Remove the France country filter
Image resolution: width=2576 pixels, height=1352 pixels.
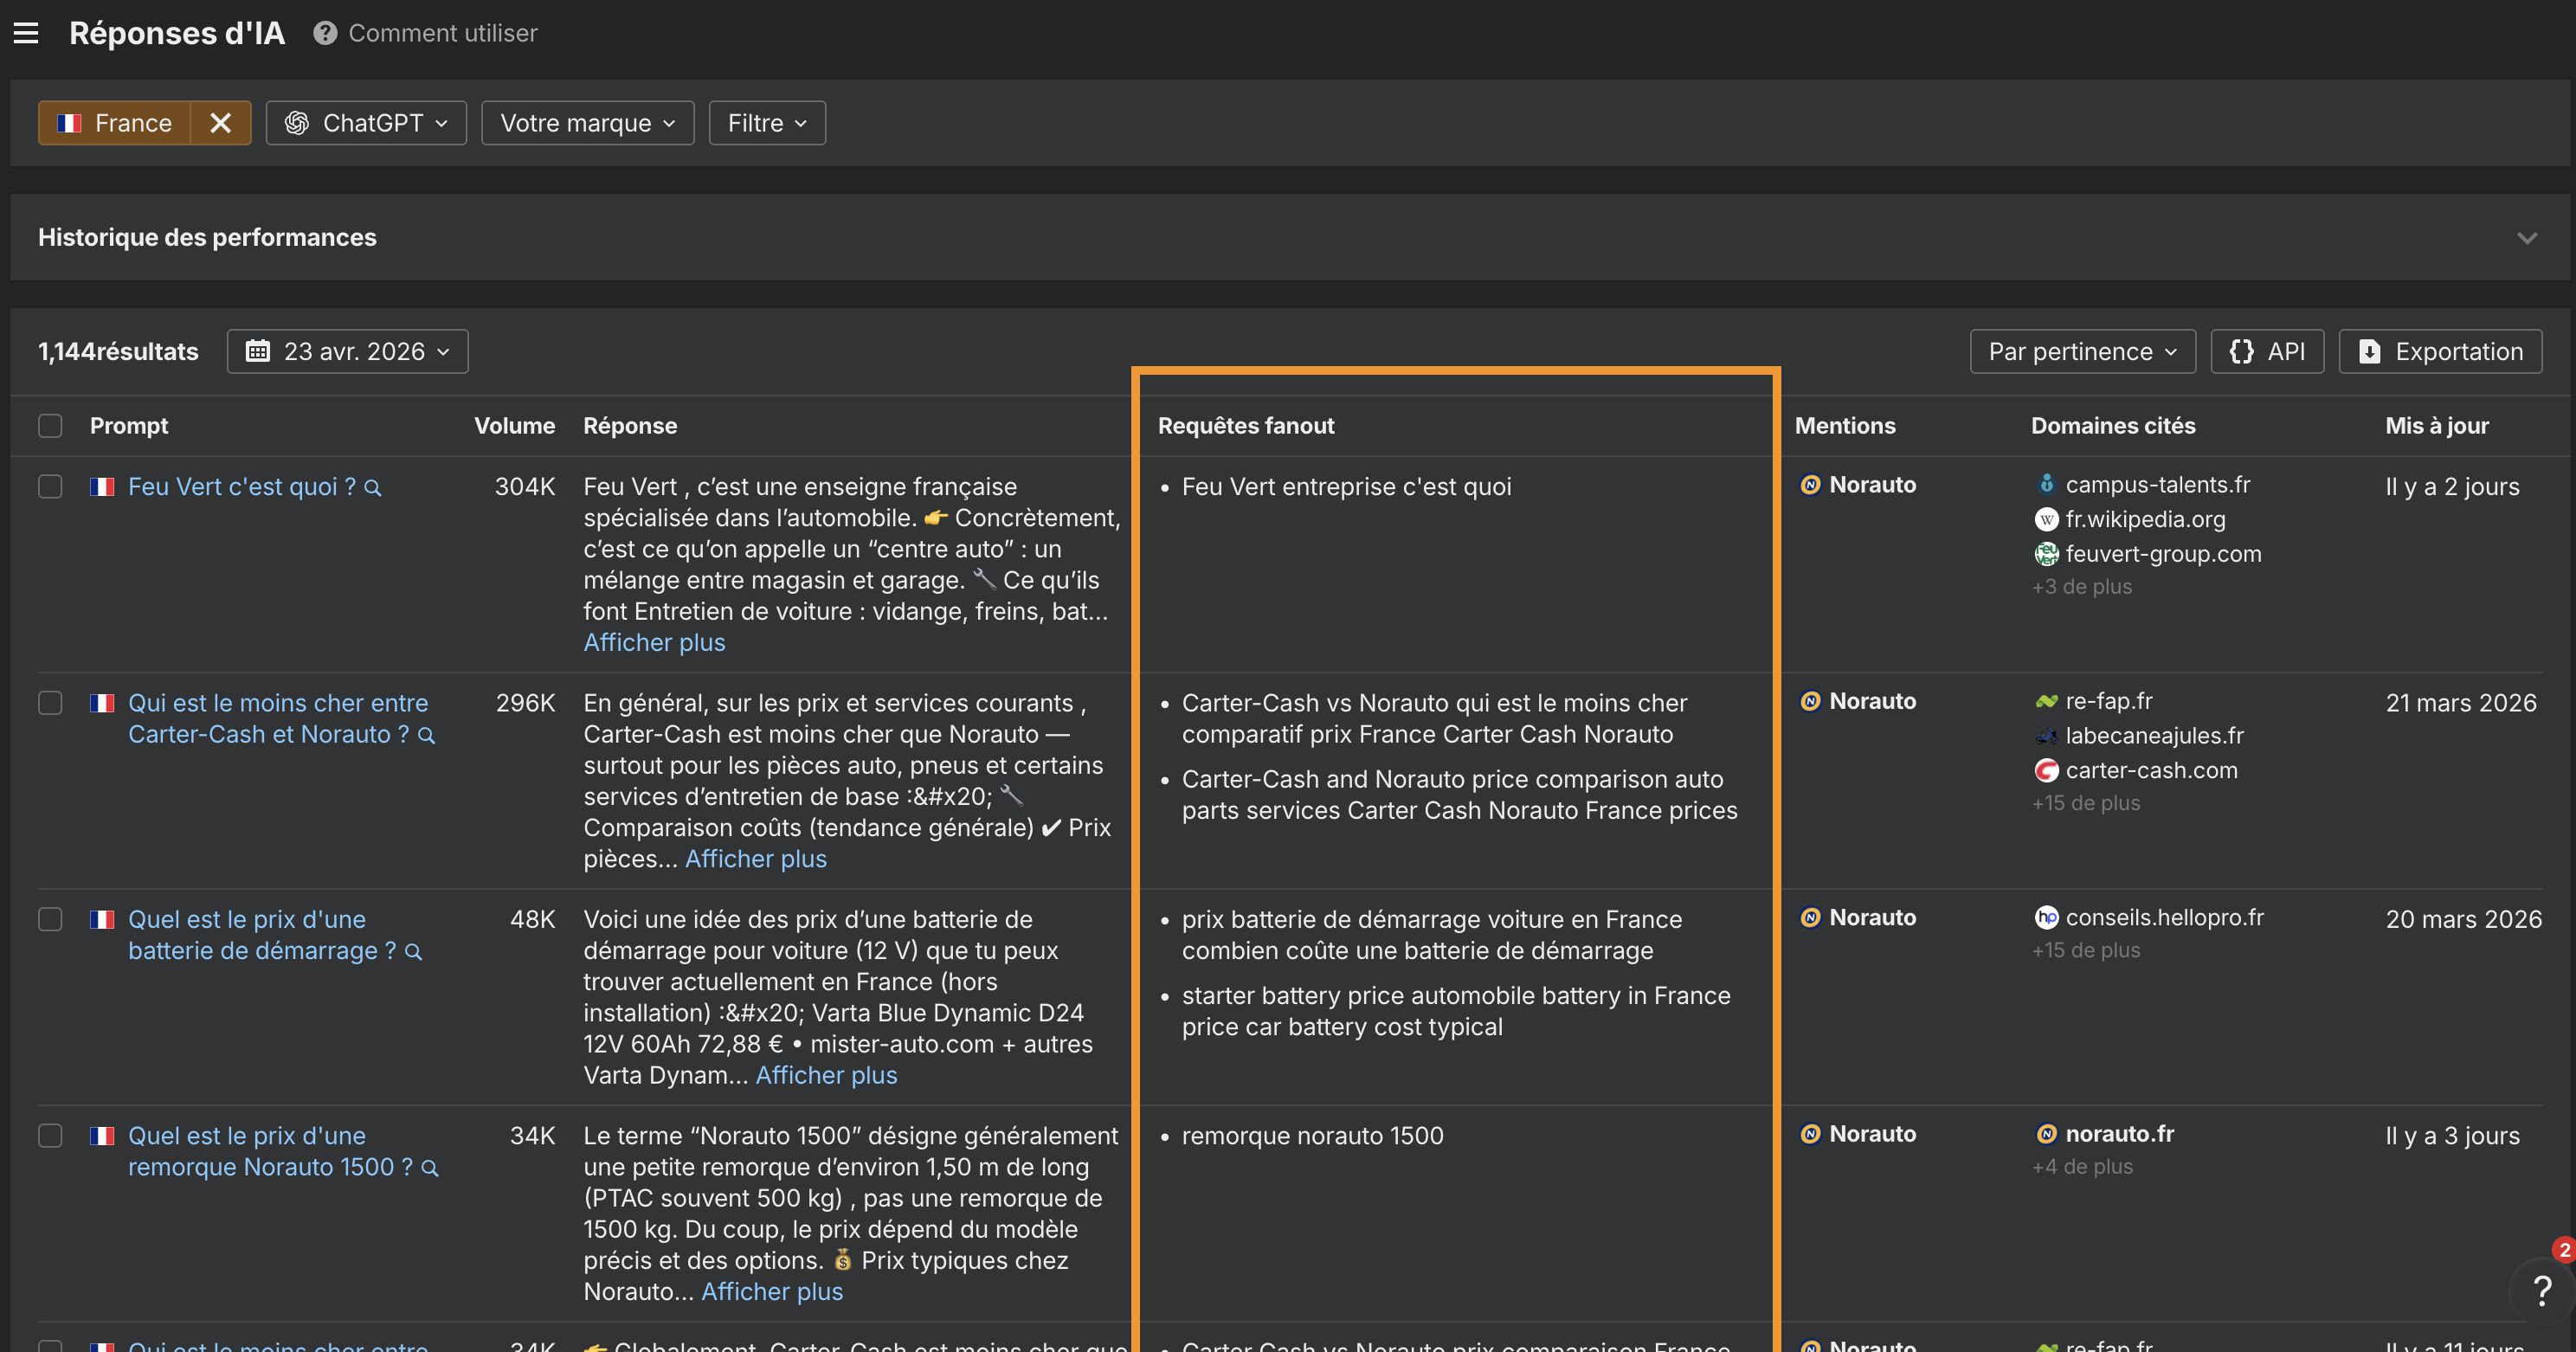(220, 122)
